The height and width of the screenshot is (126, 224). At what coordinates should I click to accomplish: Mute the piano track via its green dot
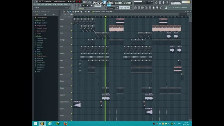click(x=72, y=24)
